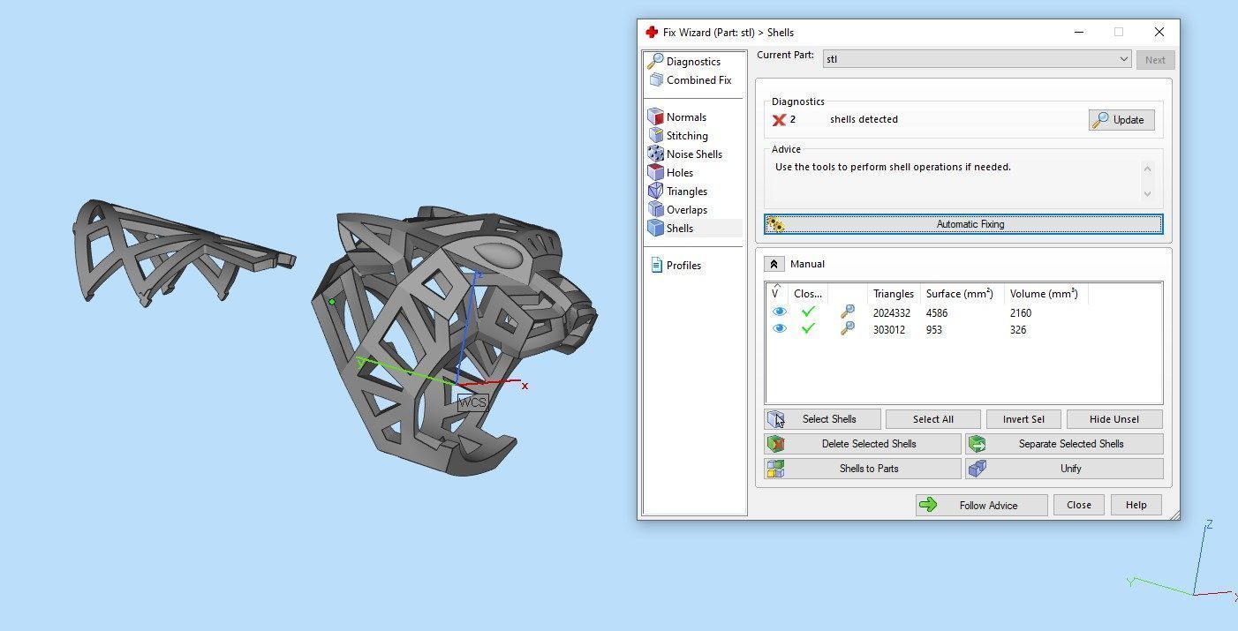
Task: Click the Diagnostics magnifier icon
Action: click(655, 62)
